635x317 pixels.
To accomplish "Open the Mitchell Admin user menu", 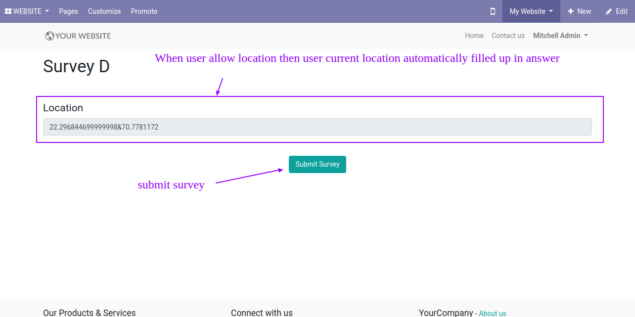I will [560, 36].
